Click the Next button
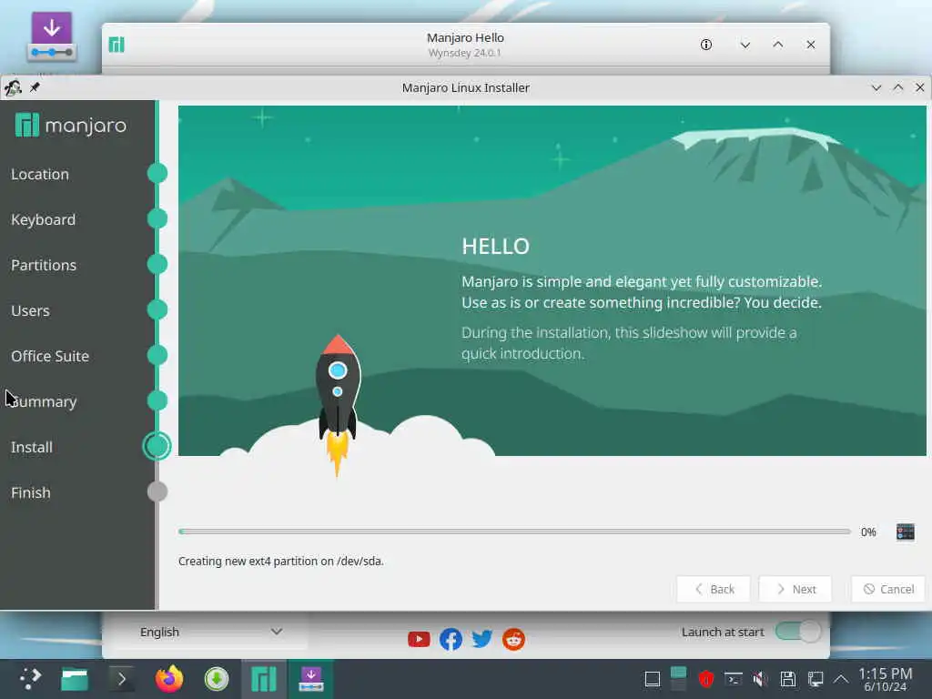The image size is (932, 699). click(x=795, y=589)
